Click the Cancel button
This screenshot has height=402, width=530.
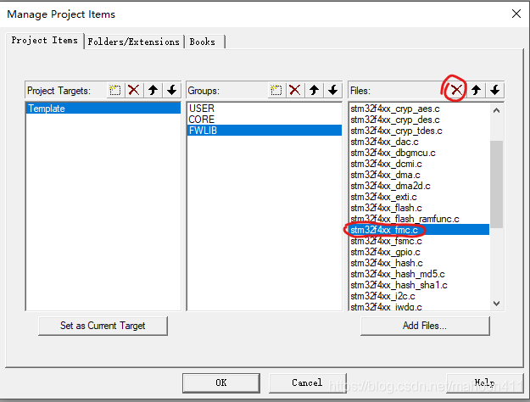point(307,382)
